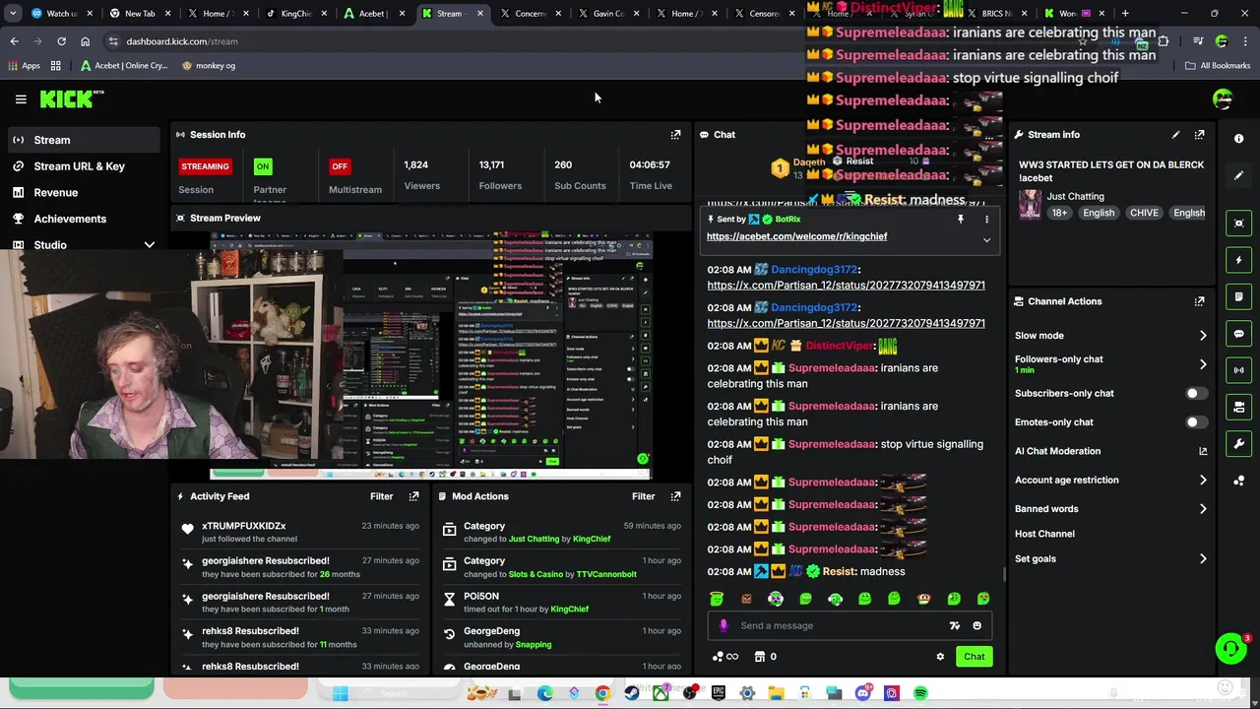The image size is (1260, 709).
Task: Click the chat bubble sidebar icon
Action: pyautogui.click(x=1239, y=334)
